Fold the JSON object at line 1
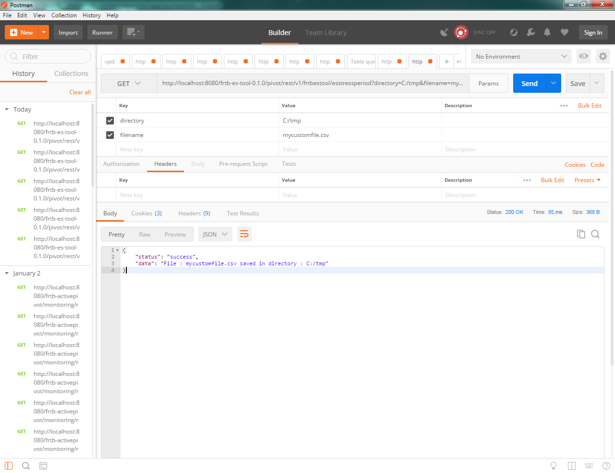615x473 pixels. point(118,250)
